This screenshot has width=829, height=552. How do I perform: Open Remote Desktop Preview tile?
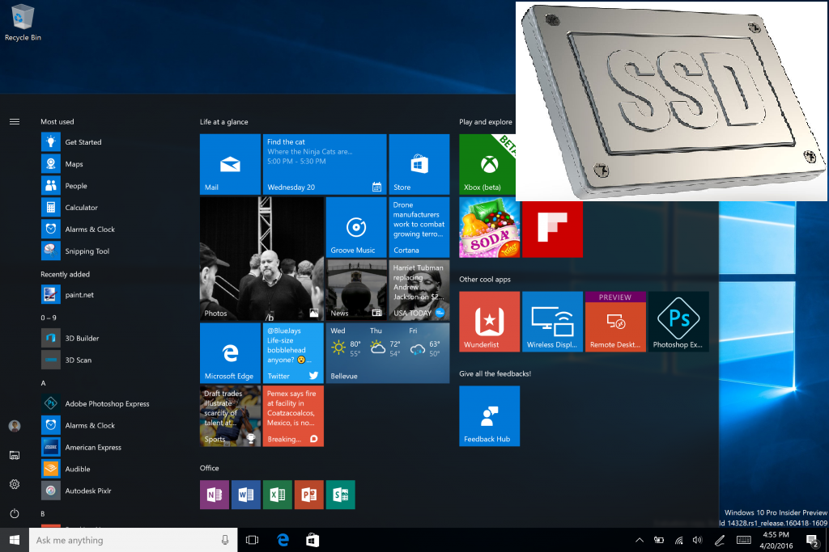tap(615, 322)
